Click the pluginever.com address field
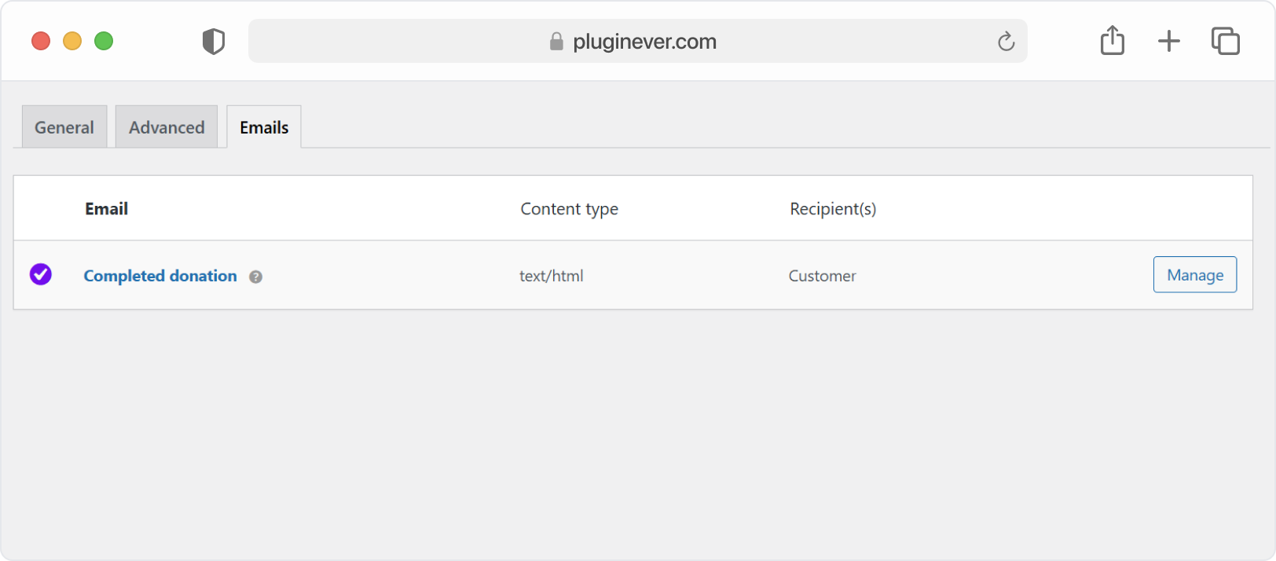The height and width of the screenshot is (561, 1276). point(638,41)
